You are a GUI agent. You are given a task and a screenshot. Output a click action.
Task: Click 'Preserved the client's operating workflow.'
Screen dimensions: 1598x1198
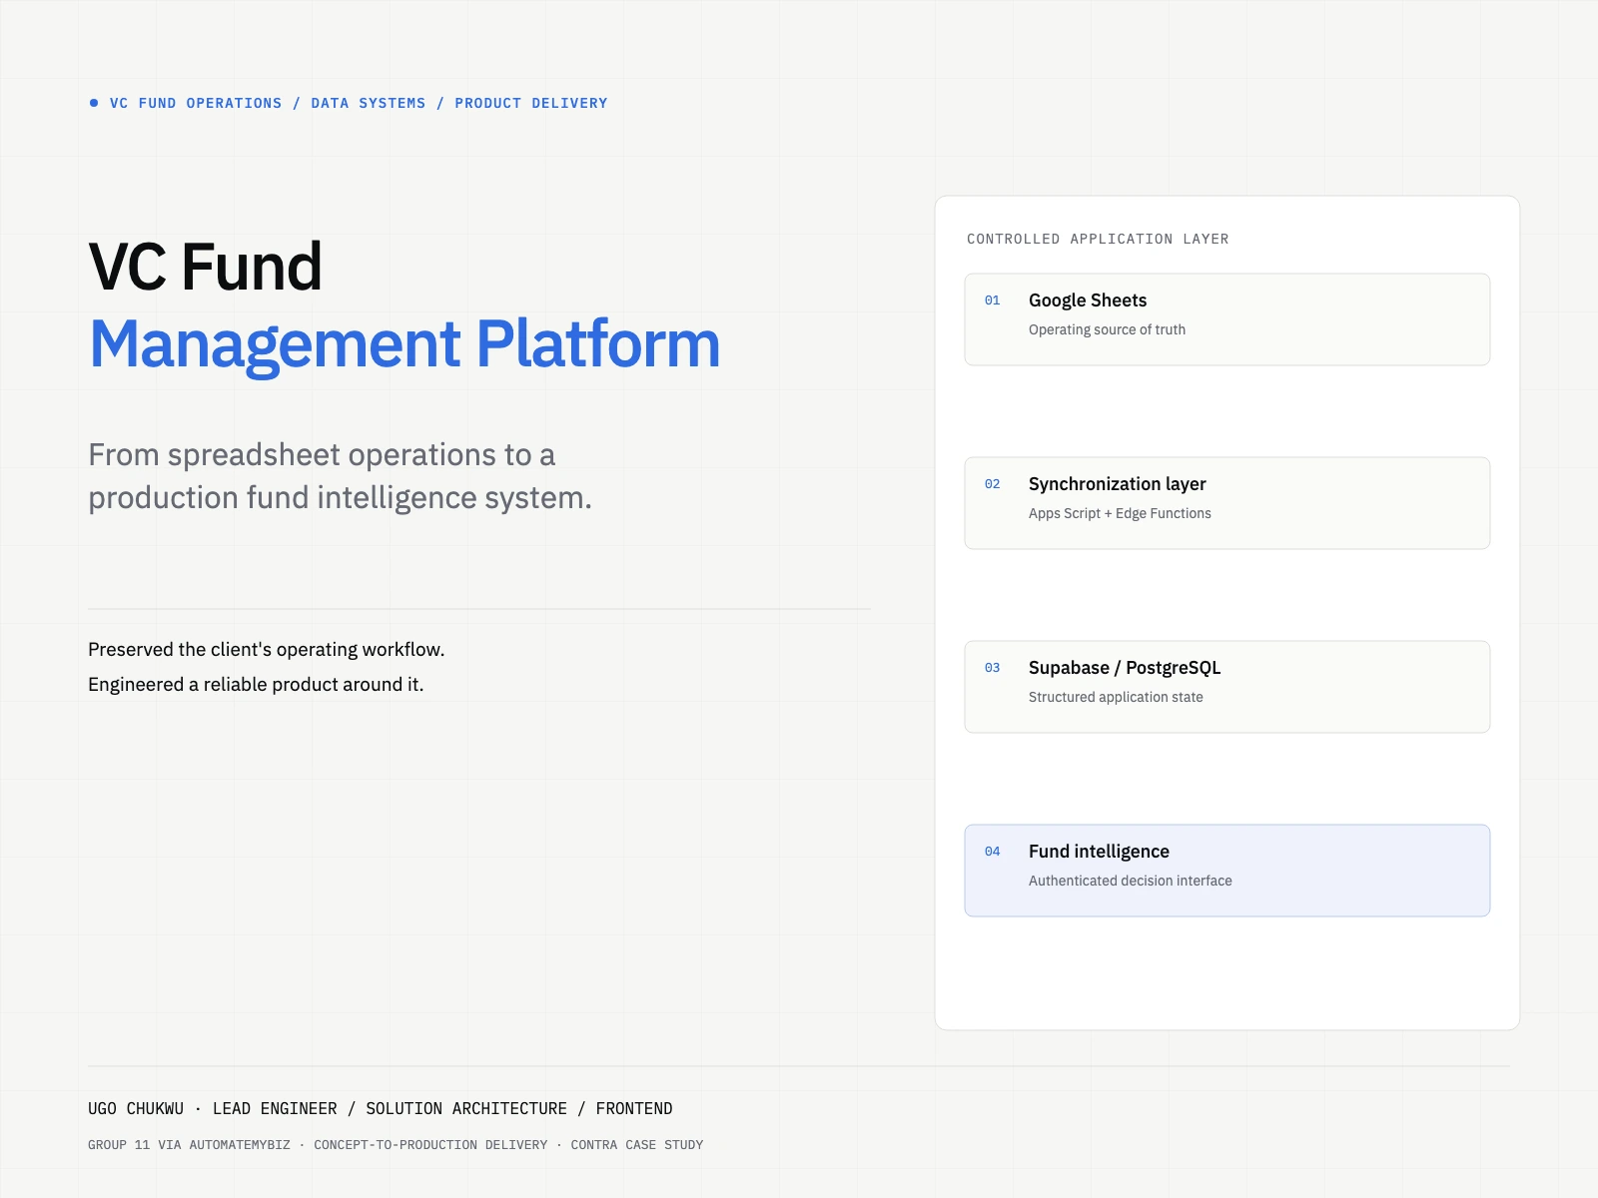[x=267, y=650]
